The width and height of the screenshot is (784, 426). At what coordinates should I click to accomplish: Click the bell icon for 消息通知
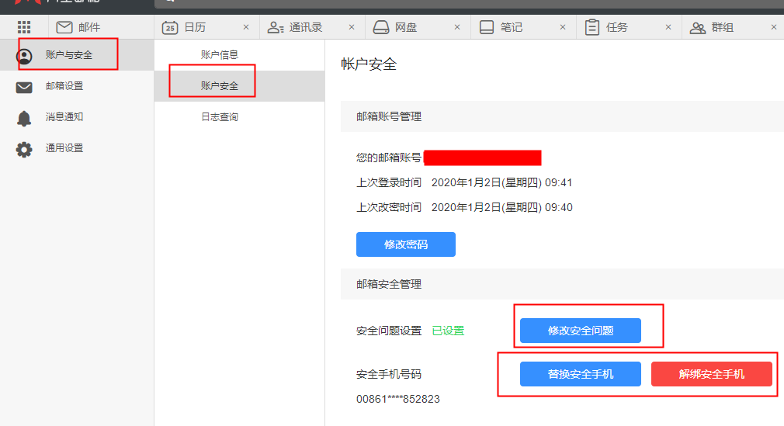coord(24,118)
